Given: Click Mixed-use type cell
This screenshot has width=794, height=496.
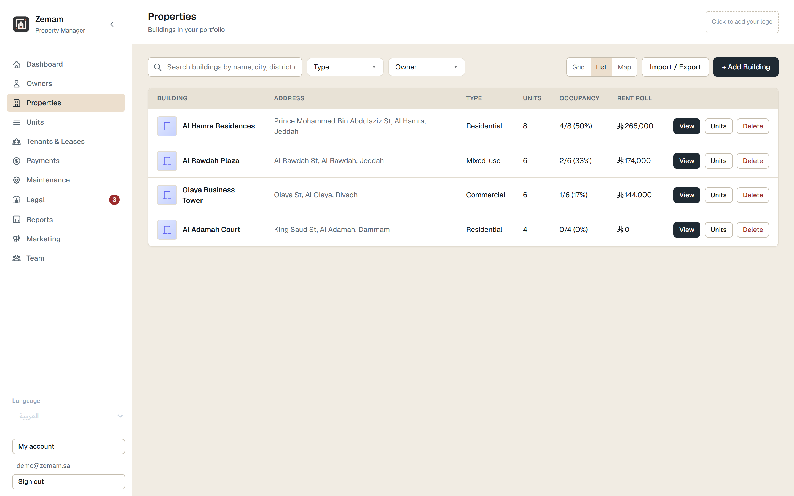Looking at the screenshot, I should pyautogui.click(x=483, y=161).
